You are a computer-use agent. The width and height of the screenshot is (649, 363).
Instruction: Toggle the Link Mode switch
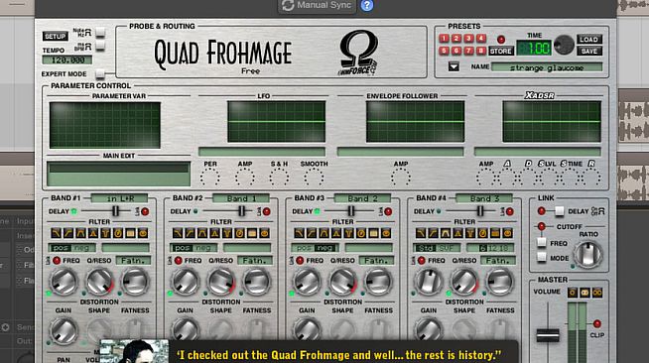[542, 258]
